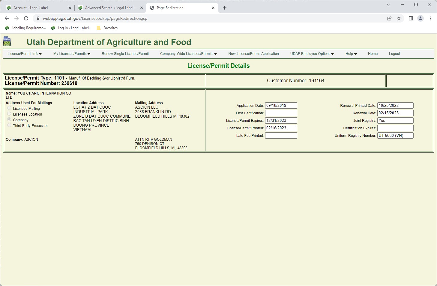Click the Certification Expires field

pos(395,128)
